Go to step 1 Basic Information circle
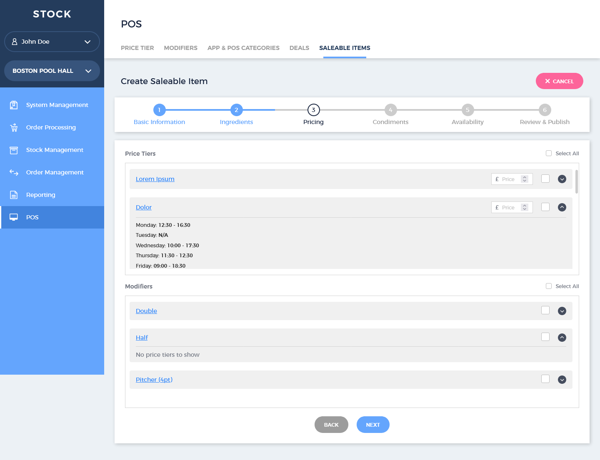Image resolution: width=600 pixels, height=460 pixels. coord(159,110)
